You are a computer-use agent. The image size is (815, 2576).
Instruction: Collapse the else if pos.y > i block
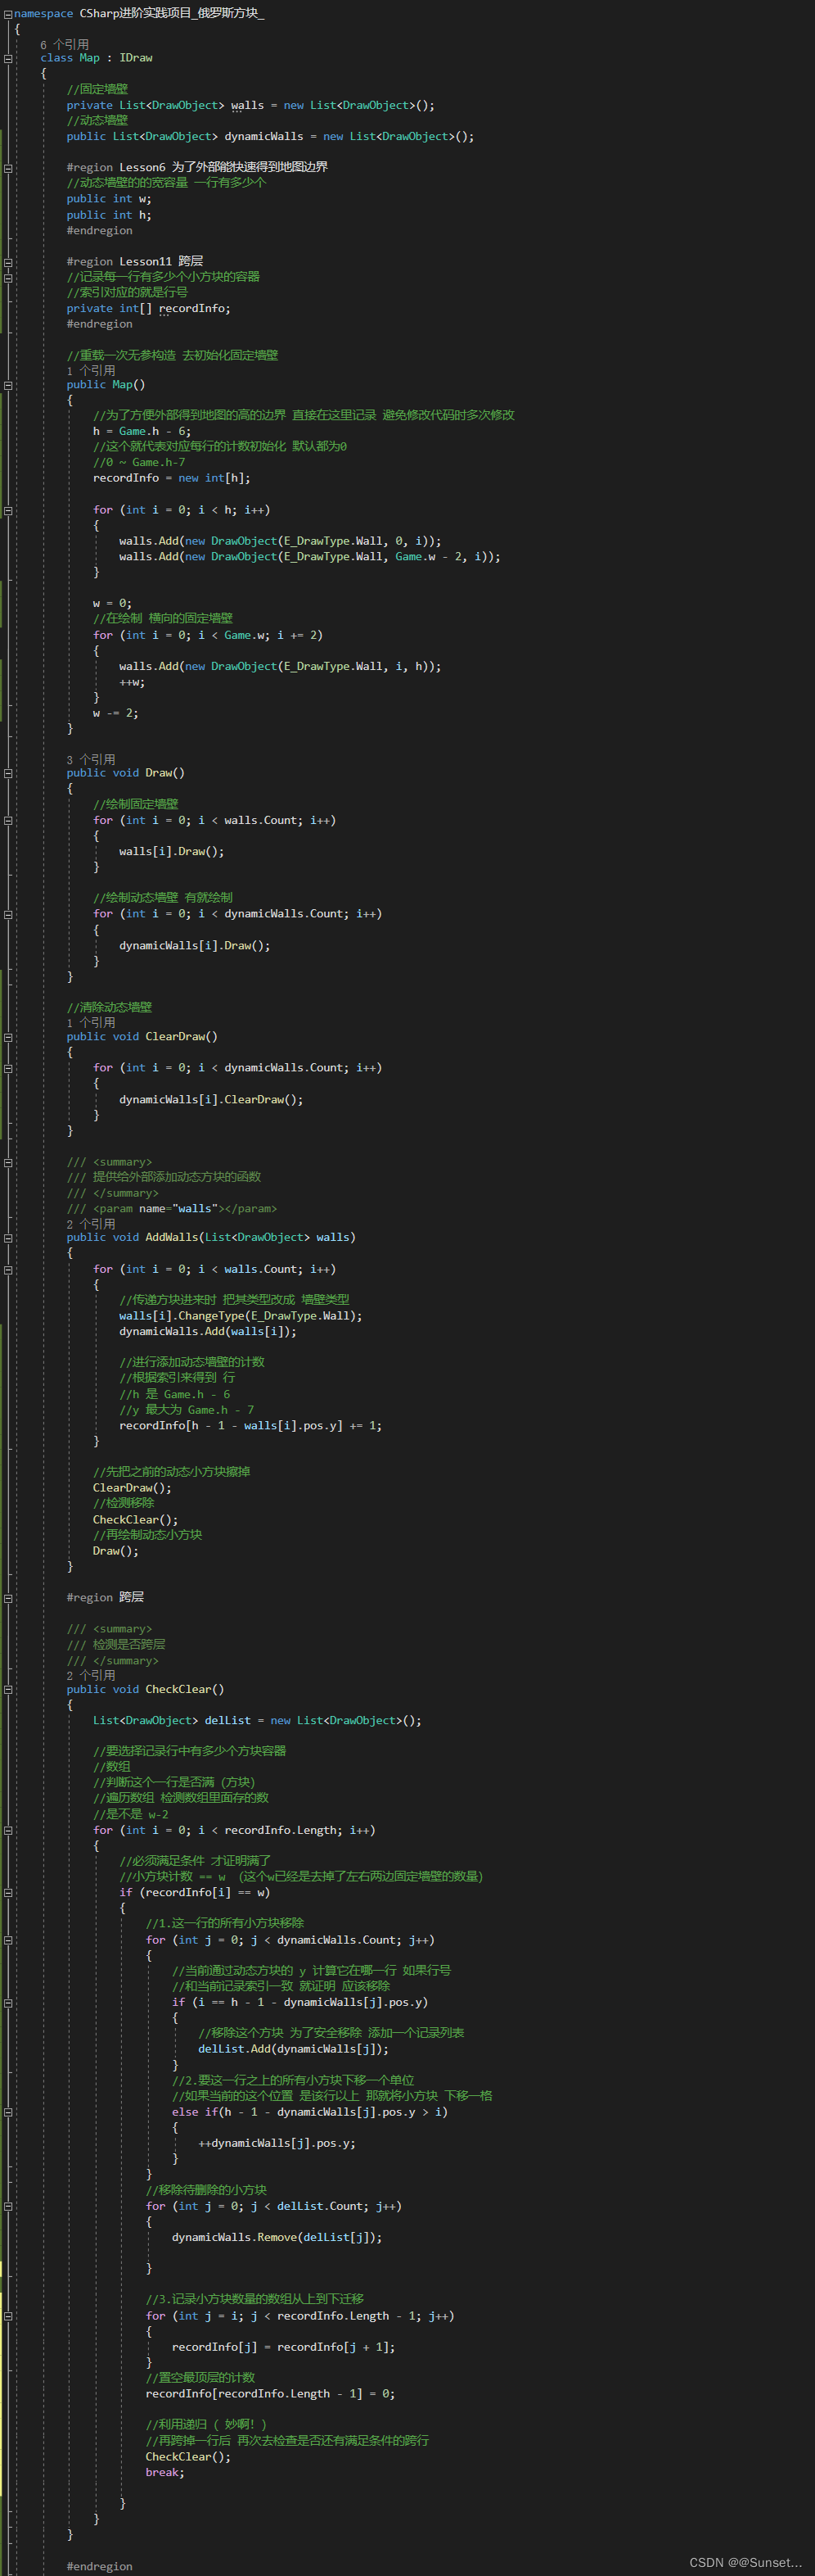[8, 2112]
